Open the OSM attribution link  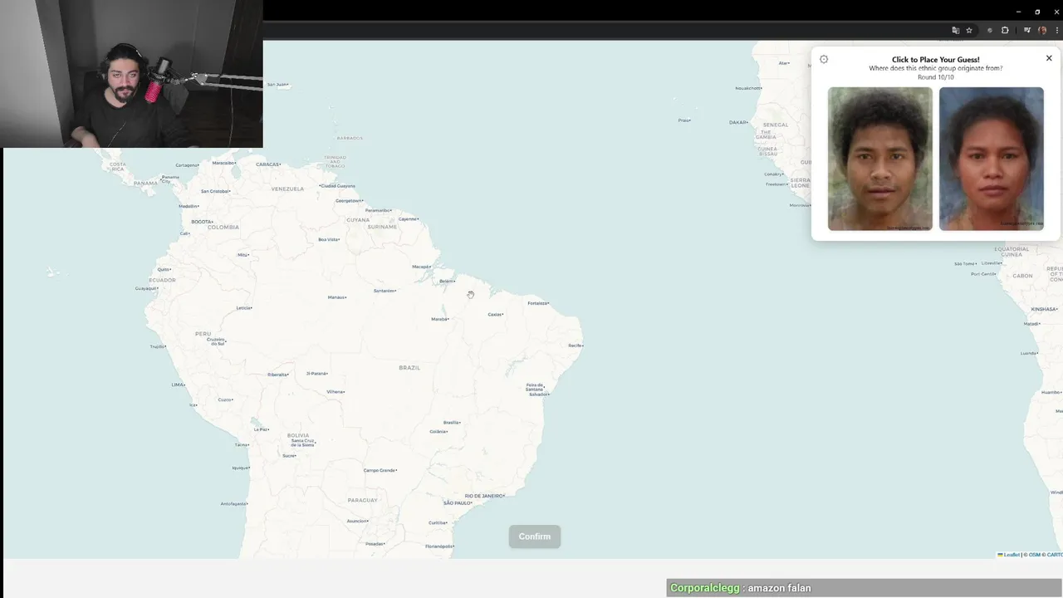pos(1034,555)
